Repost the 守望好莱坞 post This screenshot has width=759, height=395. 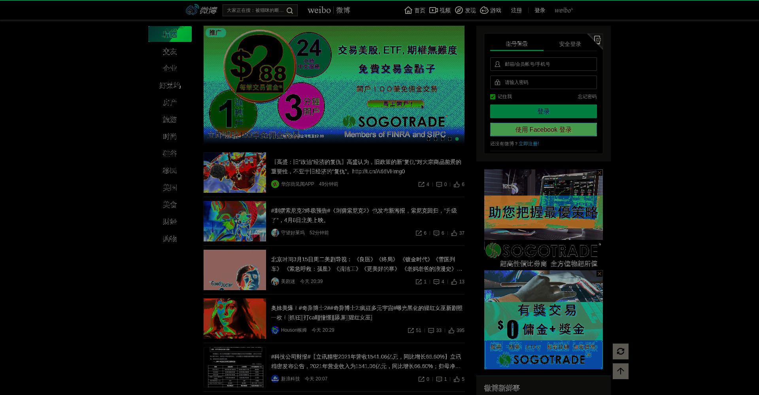(421, 233)
